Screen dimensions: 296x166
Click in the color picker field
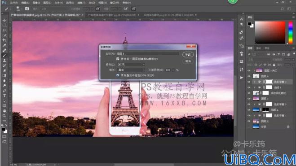(x=270, y=32)
